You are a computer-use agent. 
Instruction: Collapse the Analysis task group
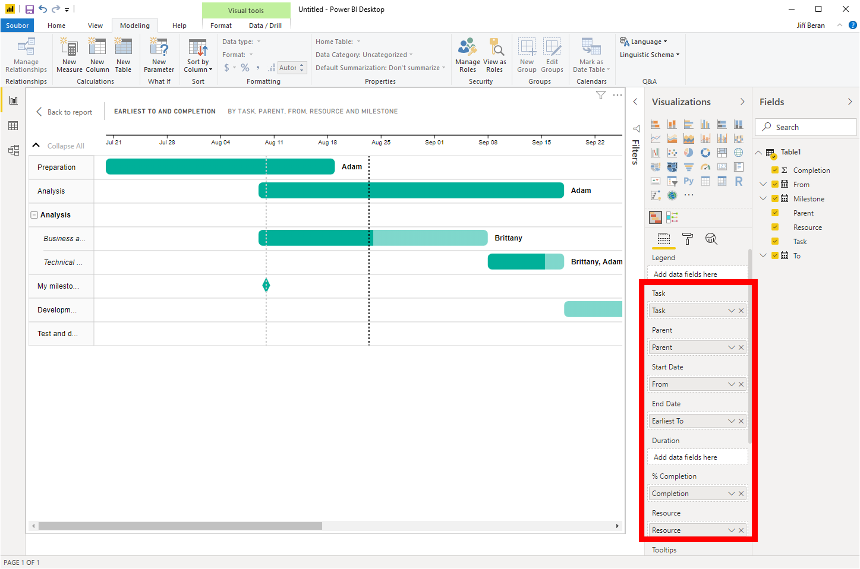(36, 214)
